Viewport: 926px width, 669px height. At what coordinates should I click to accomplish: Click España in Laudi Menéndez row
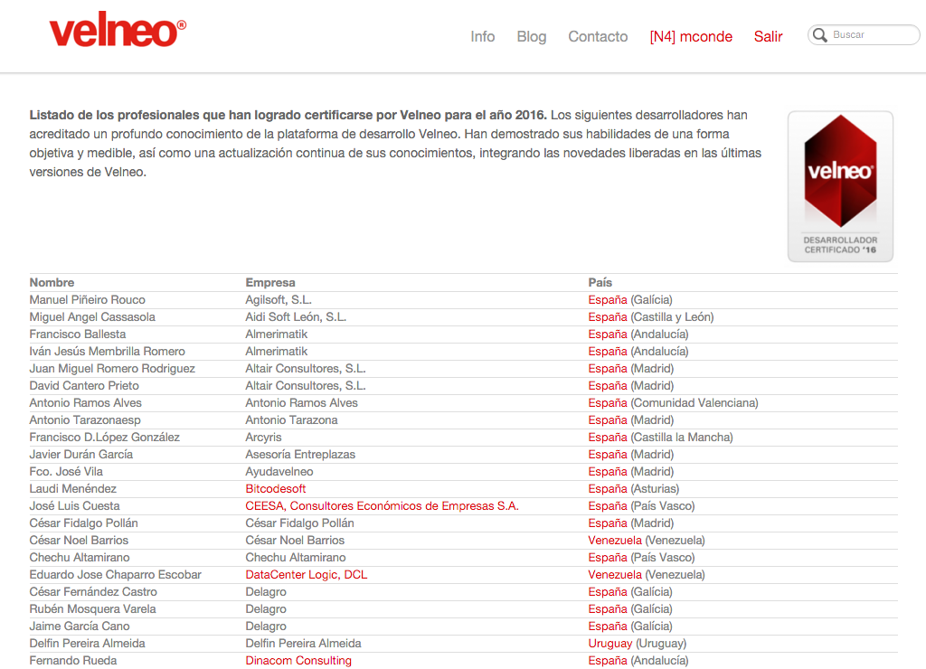pyautogui.click(x=607, y=489)
